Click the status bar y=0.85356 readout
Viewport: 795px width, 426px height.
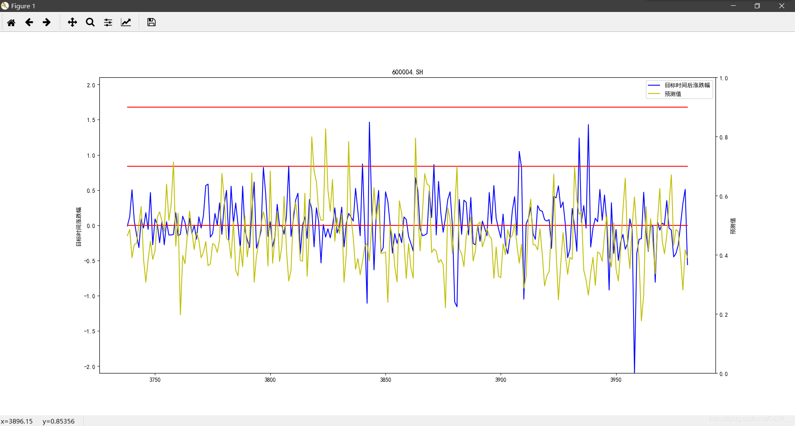click(58, 421)
